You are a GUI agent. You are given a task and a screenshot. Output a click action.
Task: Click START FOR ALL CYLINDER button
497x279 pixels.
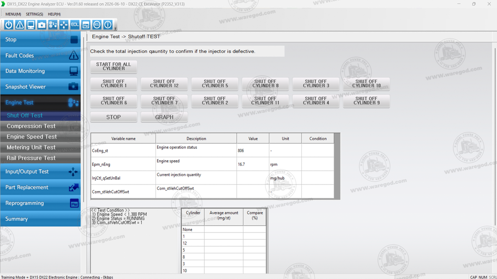114,66
